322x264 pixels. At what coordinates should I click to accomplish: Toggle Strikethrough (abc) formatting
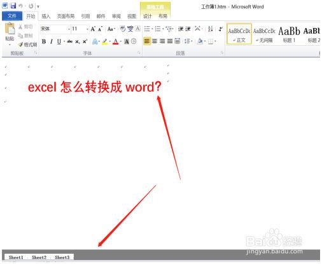point(70,41)
